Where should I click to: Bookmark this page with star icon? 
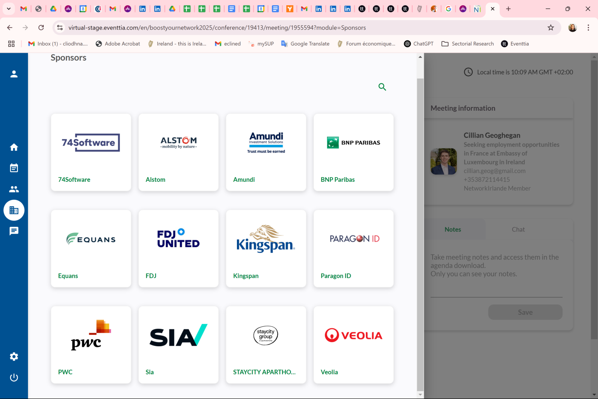pyautogui.click(x=551, y=28)
